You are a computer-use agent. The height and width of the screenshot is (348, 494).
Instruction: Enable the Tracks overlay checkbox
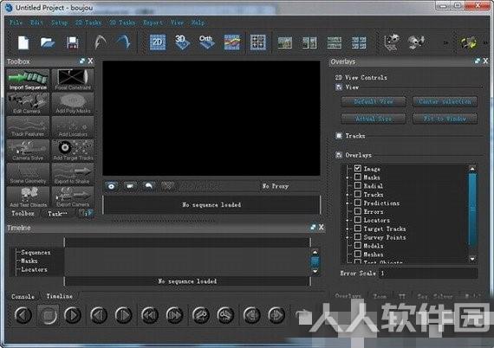(358, 194)
